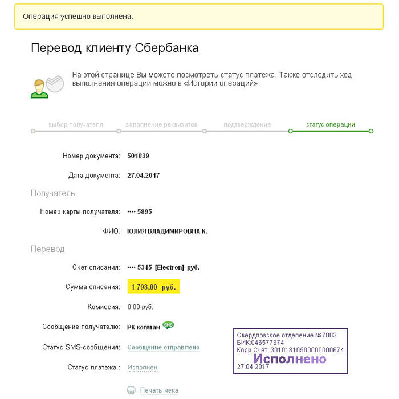The width and height of the screenshot is (399, 399).
Task: Click the Сообщение отправлено status link
Action: point(163,347)
